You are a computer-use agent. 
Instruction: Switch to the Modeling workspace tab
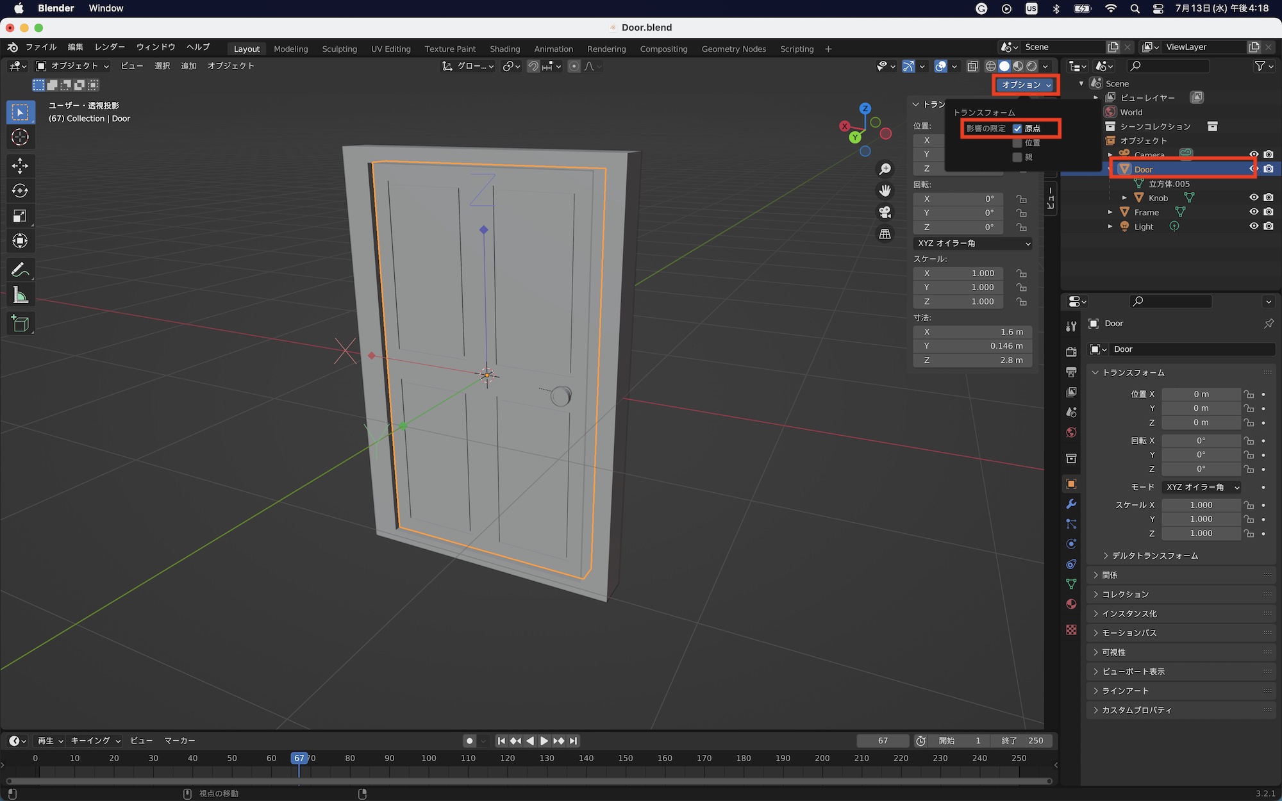click(290, 49)
